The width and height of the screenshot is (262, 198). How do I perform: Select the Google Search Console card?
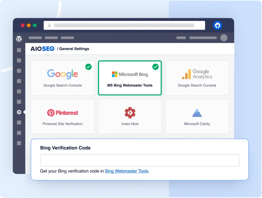click(62, 78)
